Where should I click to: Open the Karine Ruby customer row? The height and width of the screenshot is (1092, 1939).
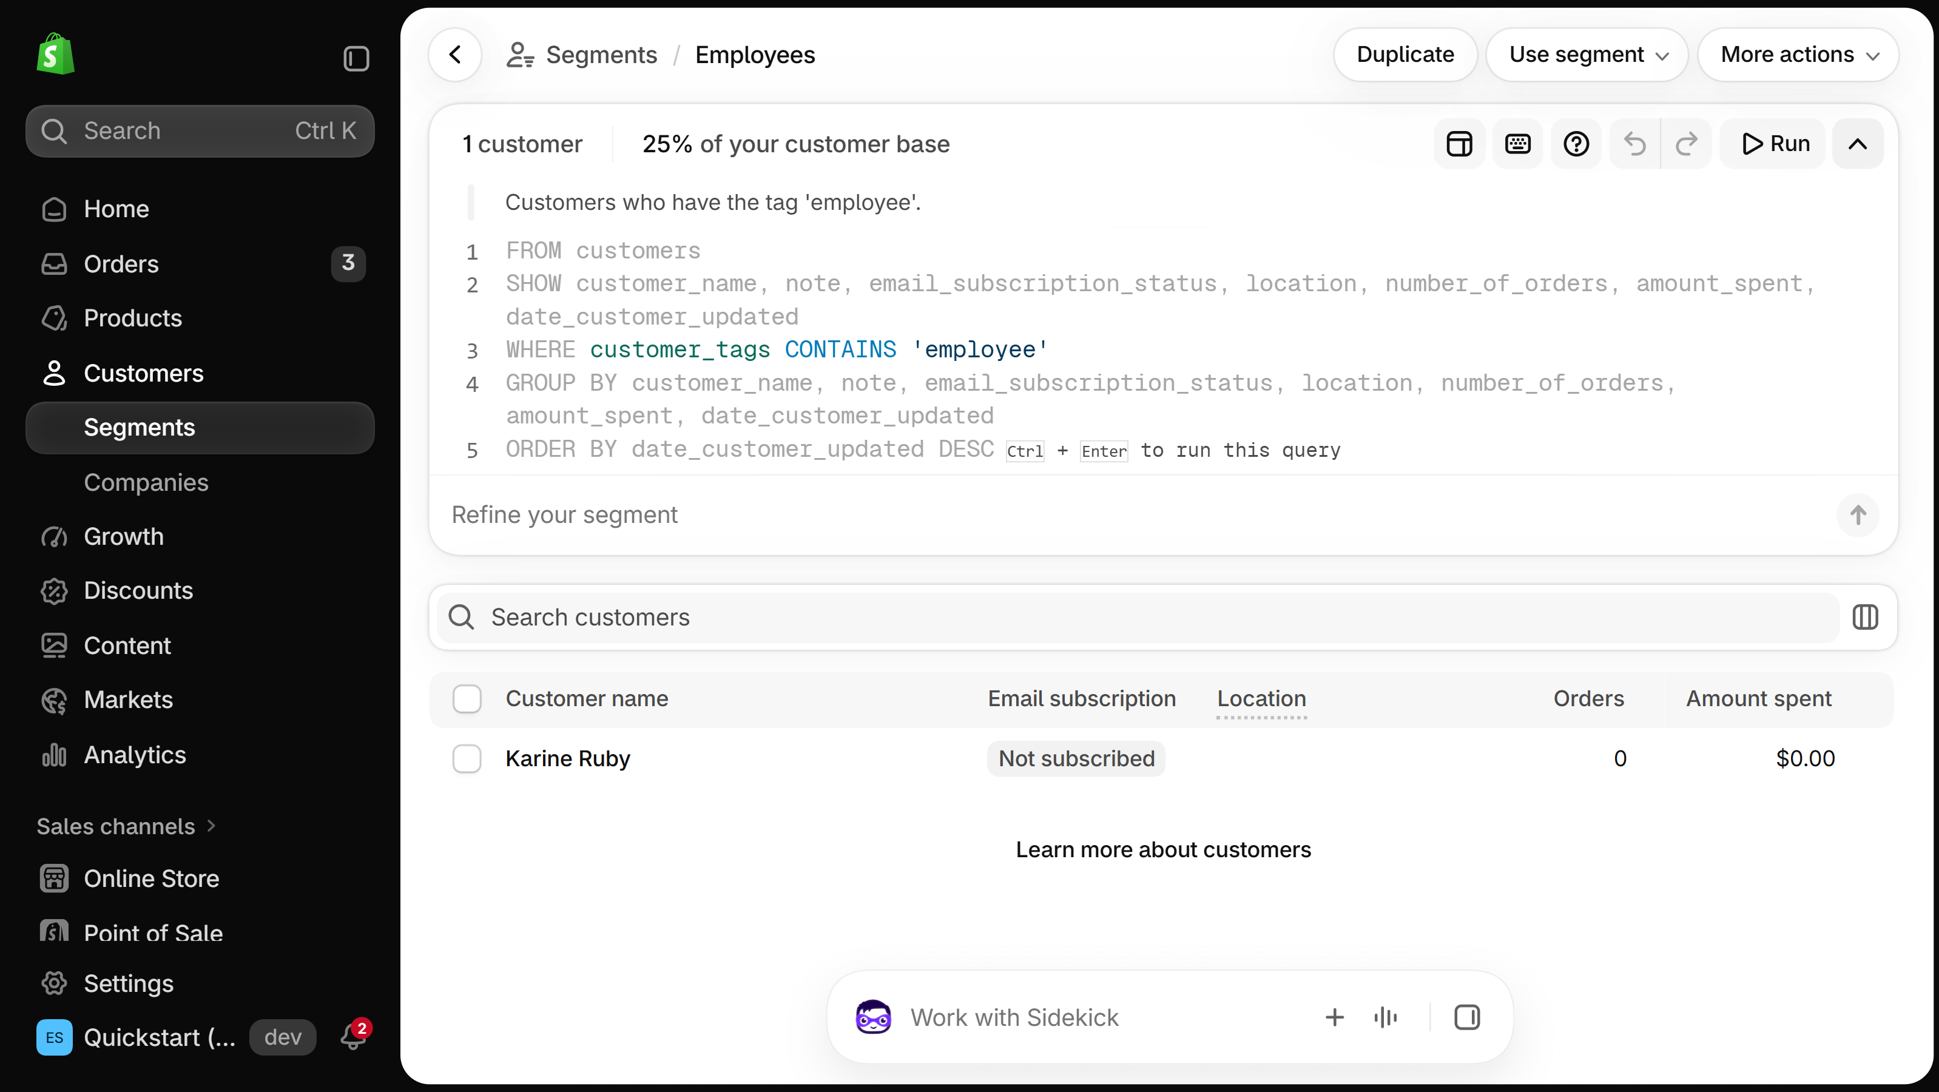pyautogui.click(x=1161, y=758)
